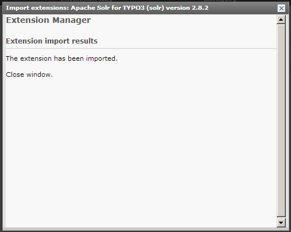Click the dimmed 'Category' column header behind dialog
Image resolution: width=291 pixels, height=232 pixels.
(x=220, y=1)
